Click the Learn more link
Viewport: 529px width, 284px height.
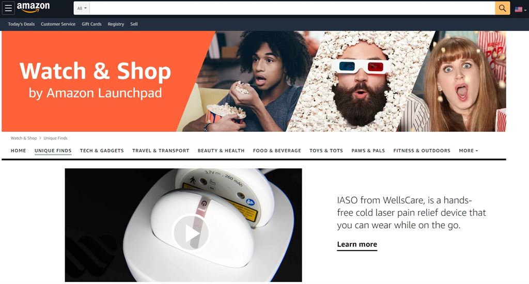(357, 245)
